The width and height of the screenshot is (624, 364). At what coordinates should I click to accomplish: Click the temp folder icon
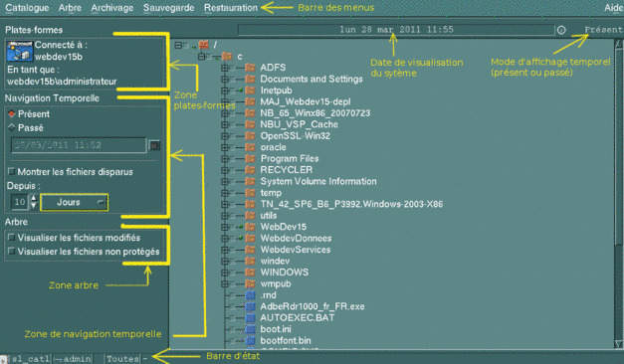click(x=250, y=193)
